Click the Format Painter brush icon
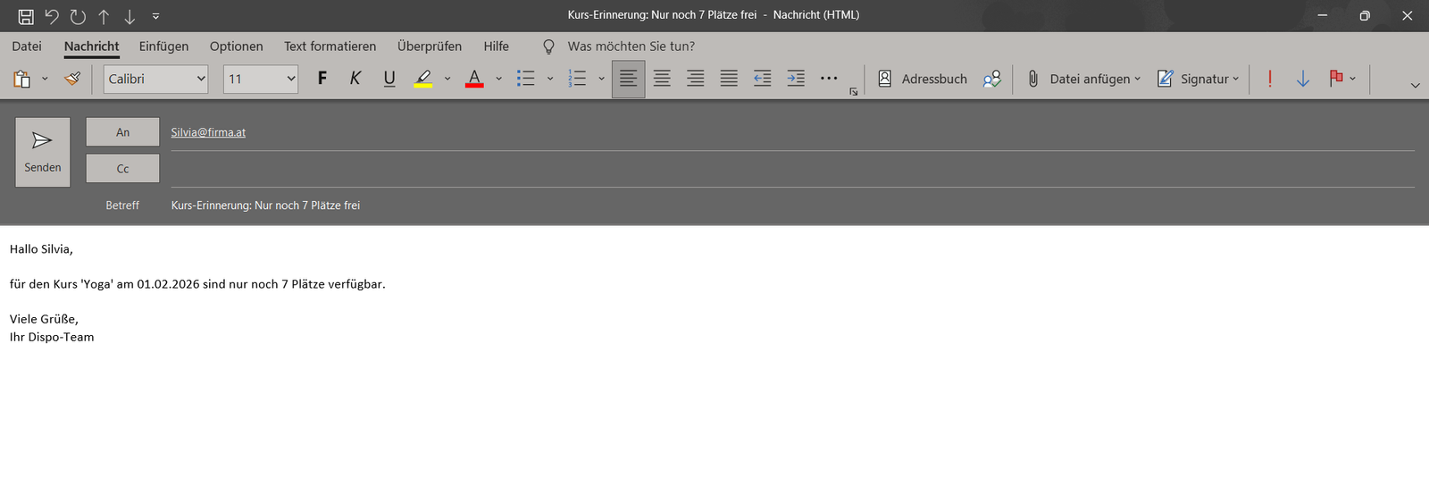The width and height of the screenshot is (1429, 478). click(72, 79)
